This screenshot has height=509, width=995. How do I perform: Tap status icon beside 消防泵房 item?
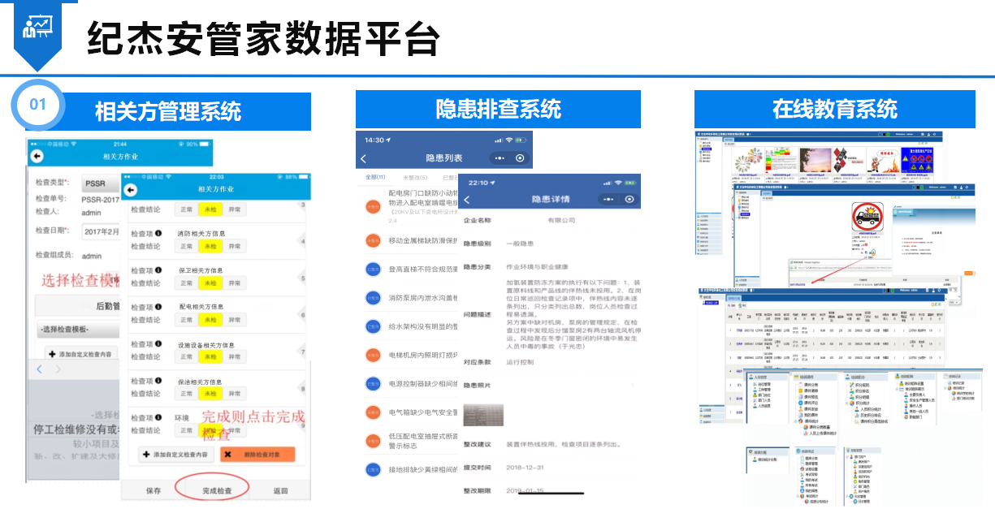[373, 298]
